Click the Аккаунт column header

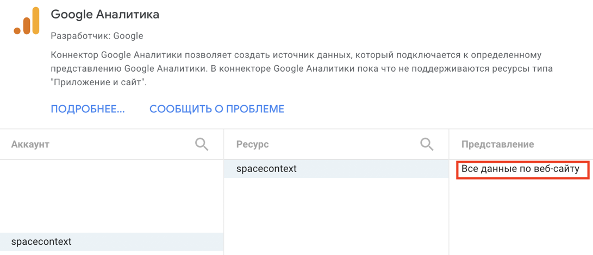pyautogui.click(x=30, y=144)
